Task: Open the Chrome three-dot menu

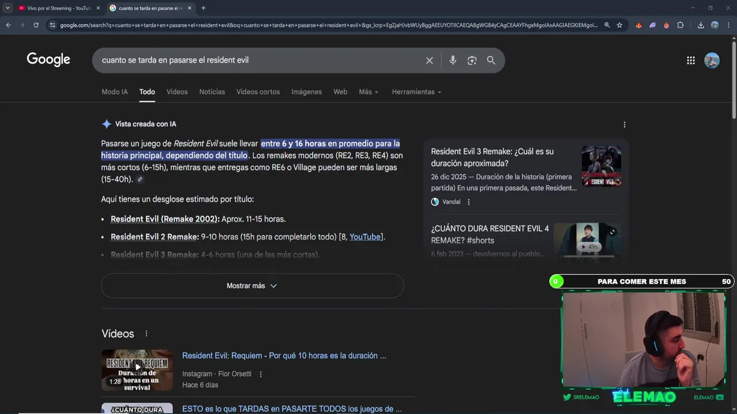Action: 728,25
